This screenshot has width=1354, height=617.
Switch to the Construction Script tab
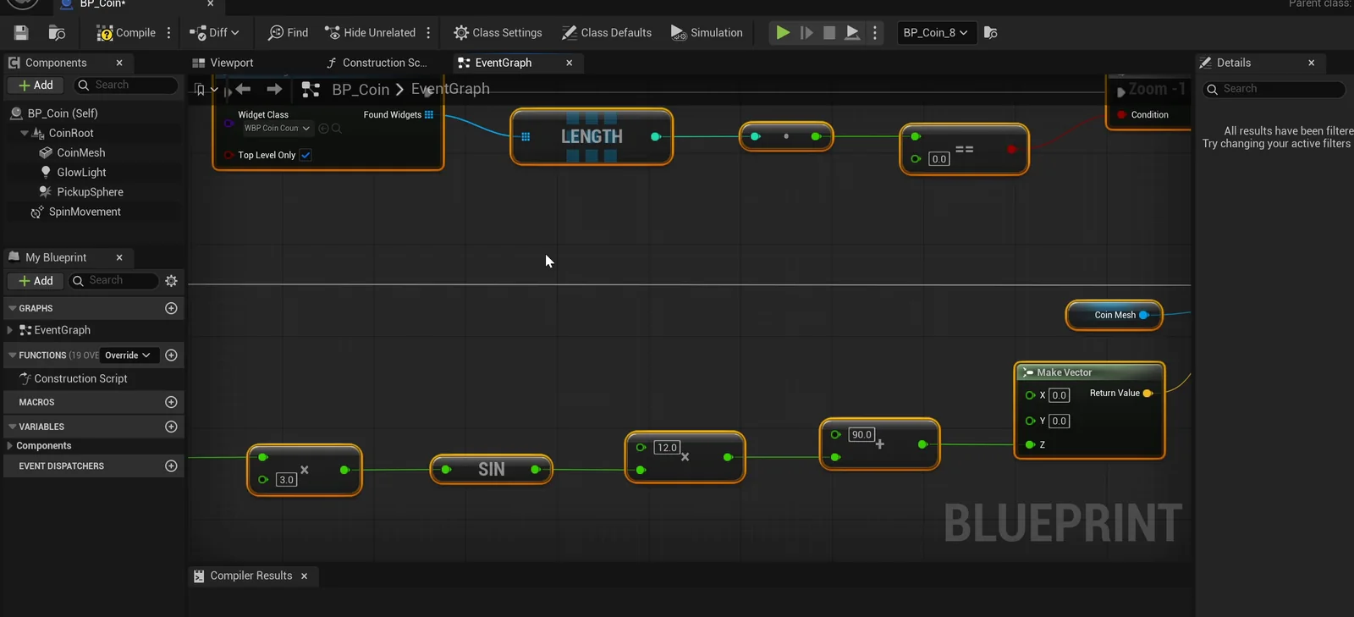point(377,63)
